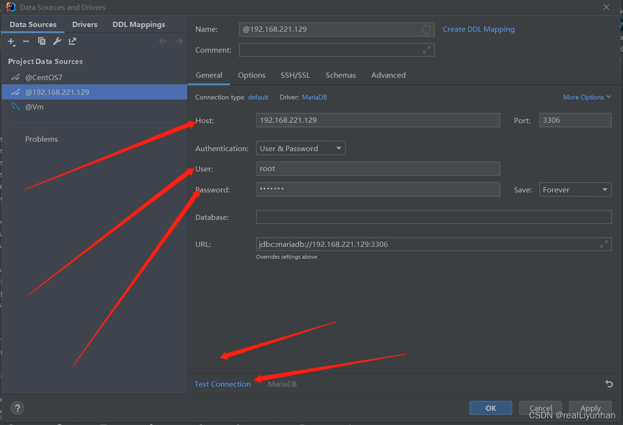Select the @CentOS7 data source
The image size is (623, 425).
coord(94,77)
